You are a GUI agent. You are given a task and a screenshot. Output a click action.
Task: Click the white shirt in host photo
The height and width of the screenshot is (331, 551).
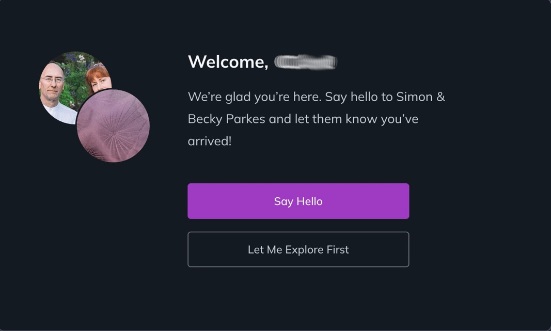(x=60, y=113)
